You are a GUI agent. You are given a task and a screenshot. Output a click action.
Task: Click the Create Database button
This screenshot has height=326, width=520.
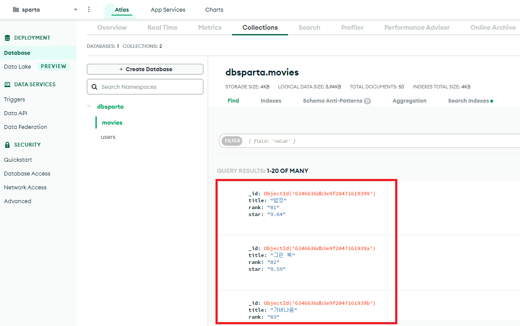coord(145,69)
